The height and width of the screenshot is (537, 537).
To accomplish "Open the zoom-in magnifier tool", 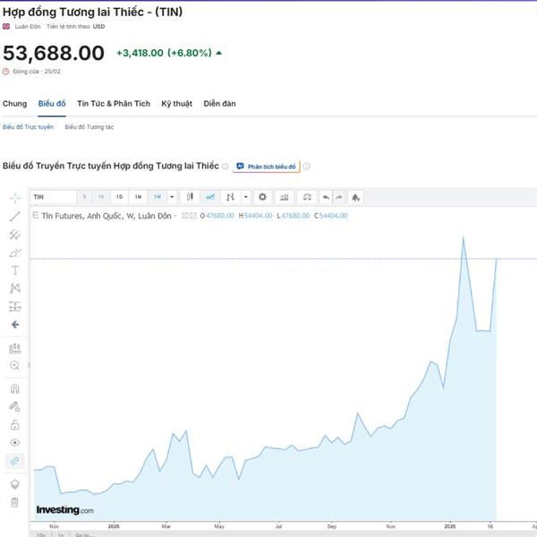I will pyautogui.click(x=14, y=365).
